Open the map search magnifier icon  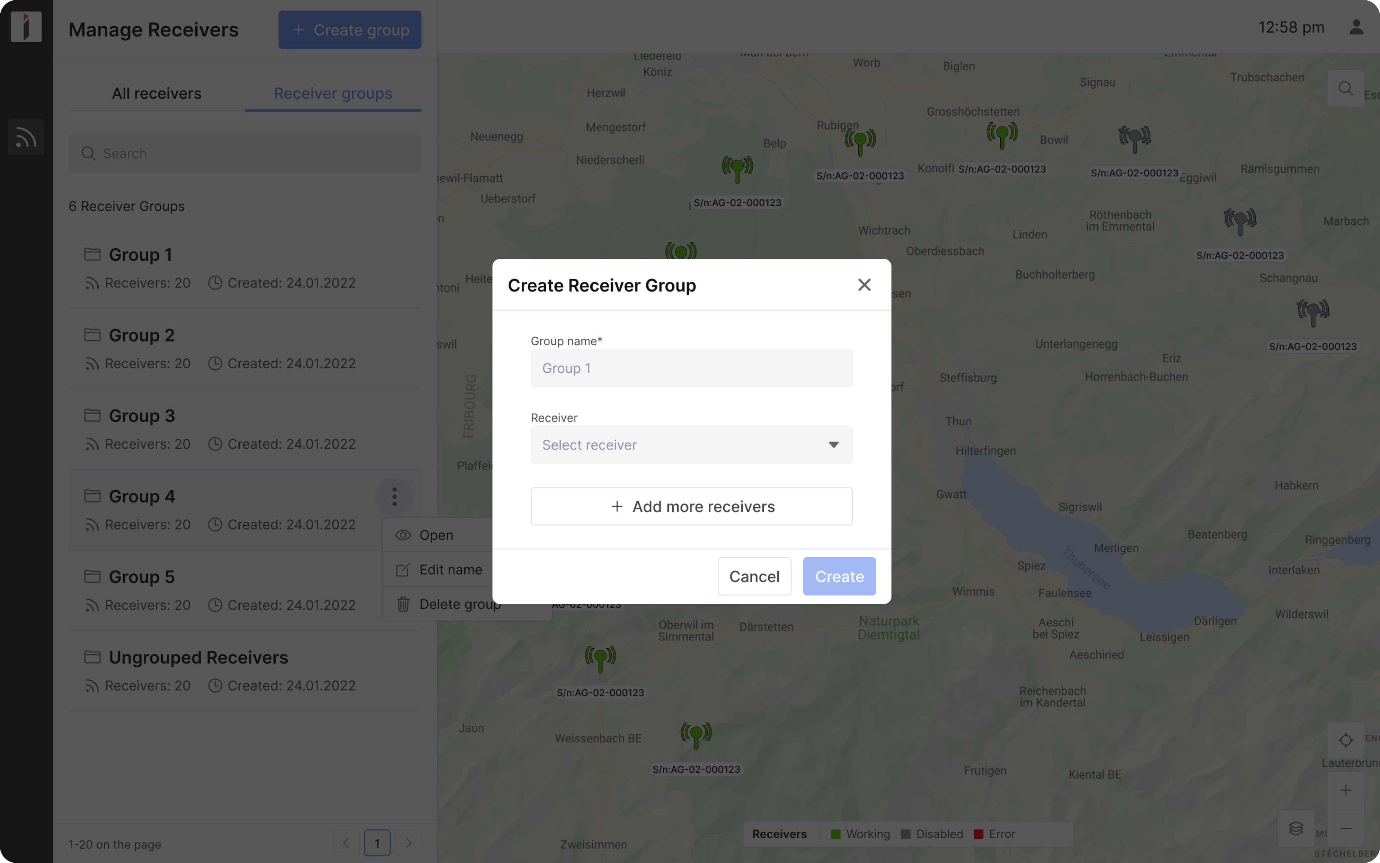(1345, 88)
